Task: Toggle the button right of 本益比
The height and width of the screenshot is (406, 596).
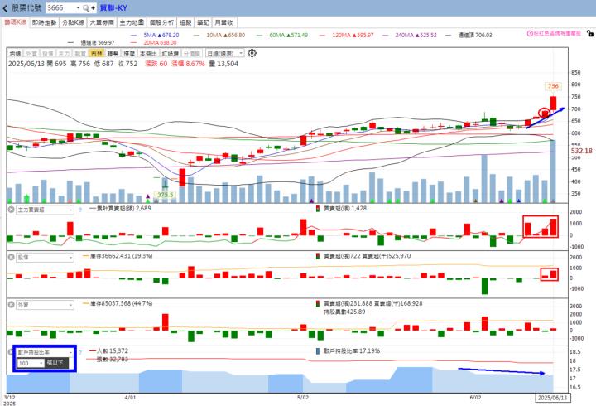Action: pyautogui.click(x=170, y=54)
